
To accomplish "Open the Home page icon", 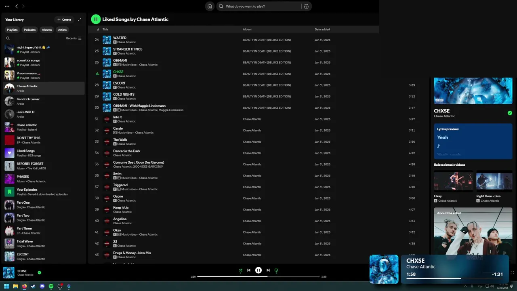I will click(210, 6).
